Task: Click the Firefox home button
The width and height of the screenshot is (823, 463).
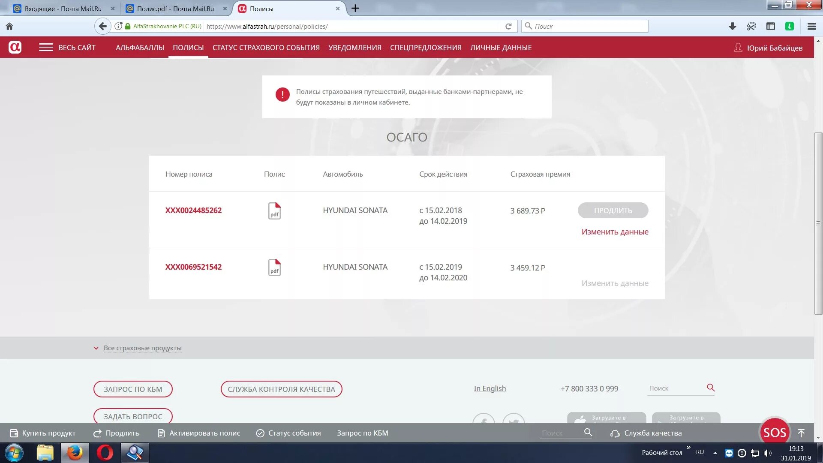Action: pyautogui.click(x=9, y=27)
